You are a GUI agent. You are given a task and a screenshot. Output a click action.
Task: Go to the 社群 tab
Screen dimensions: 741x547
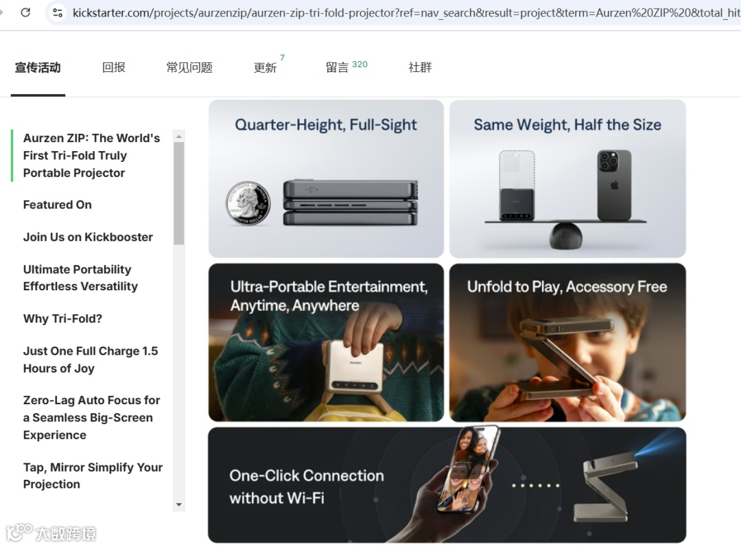point(420,67)
